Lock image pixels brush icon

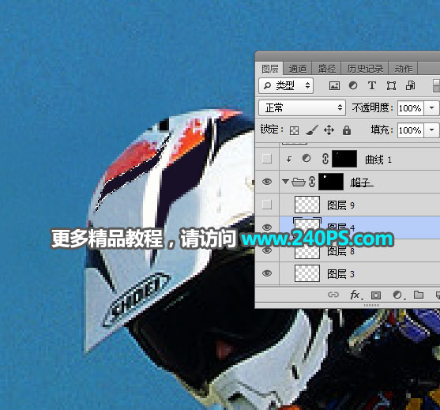coord(312,130)
